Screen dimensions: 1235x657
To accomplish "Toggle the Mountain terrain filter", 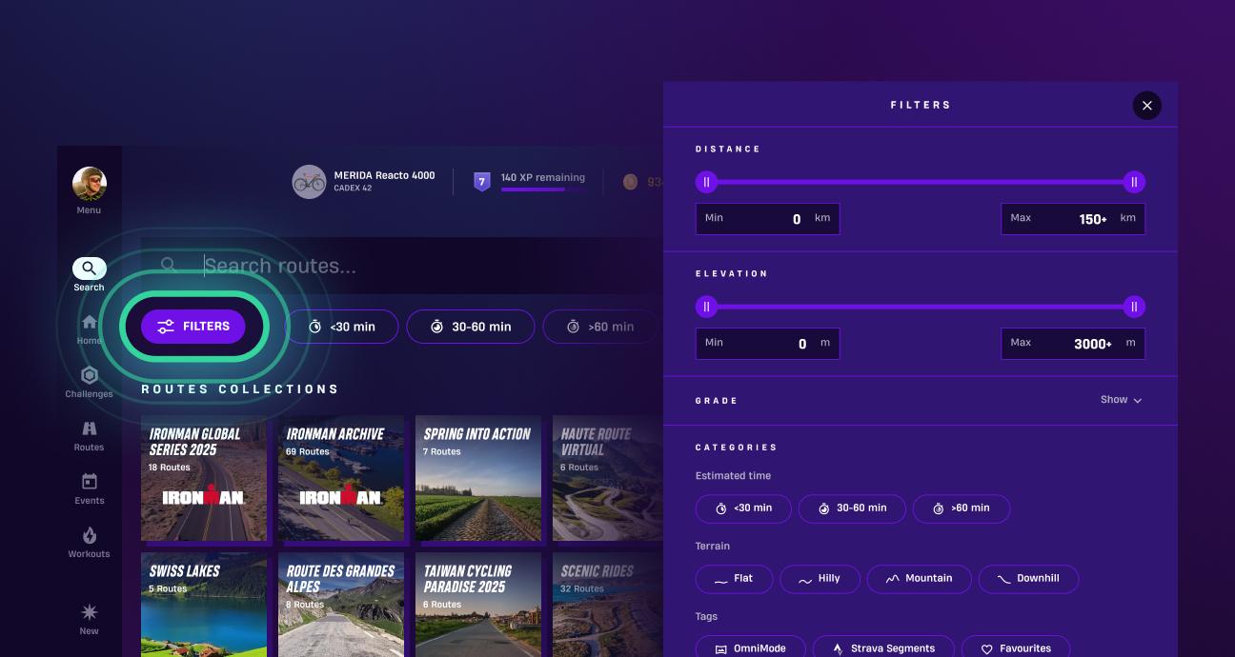I will (919, 578).
